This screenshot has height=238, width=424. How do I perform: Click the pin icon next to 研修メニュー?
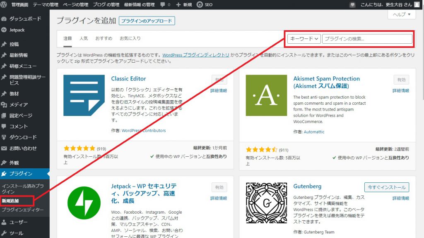[4, 66]
